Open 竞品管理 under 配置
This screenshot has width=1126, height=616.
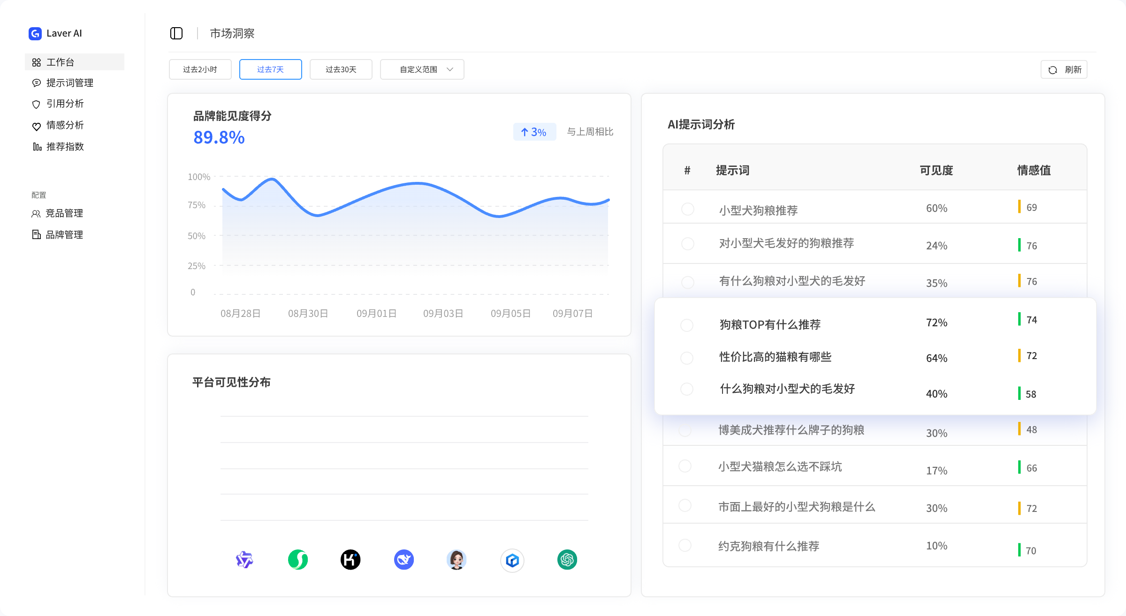pyautogui.click(x=64, y=213)
